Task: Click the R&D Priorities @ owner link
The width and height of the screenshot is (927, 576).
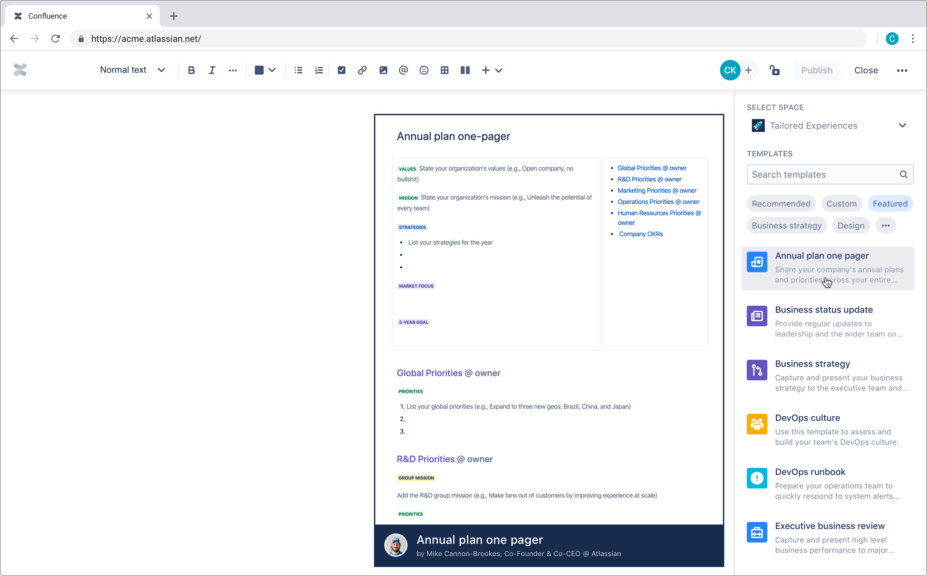Action: tap(649, 179)
